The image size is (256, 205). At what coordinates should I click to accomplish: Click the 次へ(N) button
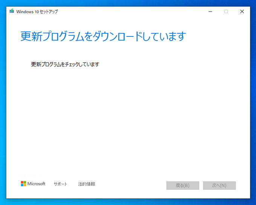219,185
